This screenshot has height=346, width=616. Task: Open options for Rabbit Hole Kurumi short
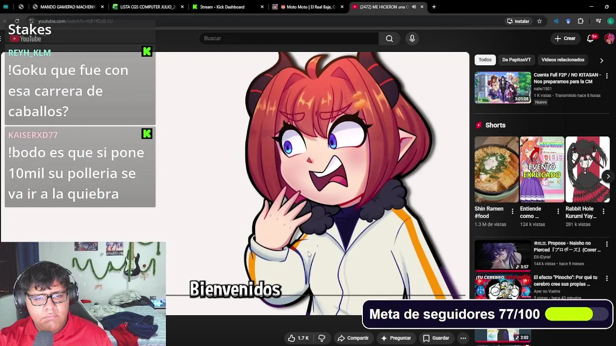(603, 211)
